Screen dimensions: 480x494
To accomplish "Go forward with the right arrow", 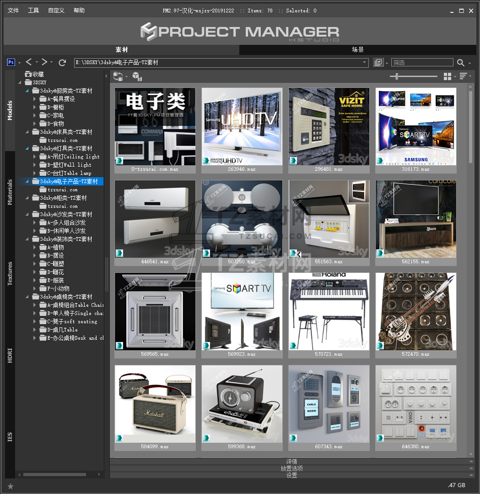I will pos(44,62).
